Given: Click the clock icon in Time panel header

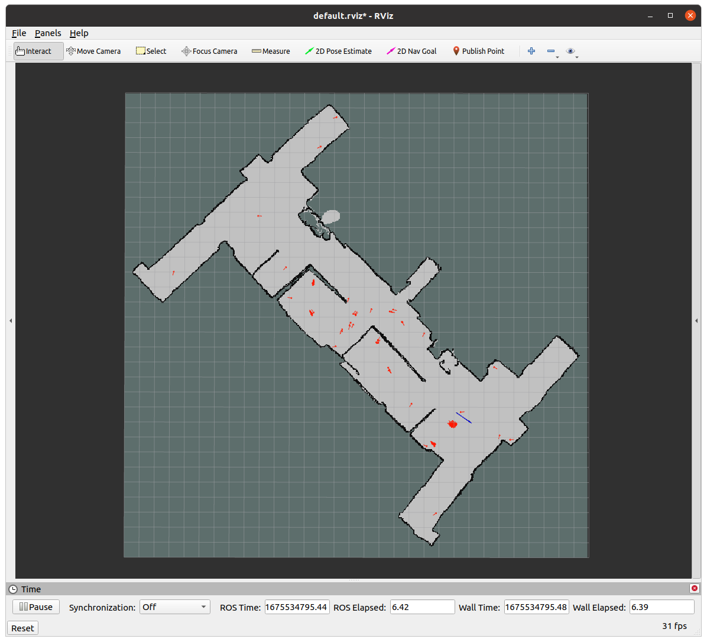Looking at the screenshot, I should pos(13,589).
